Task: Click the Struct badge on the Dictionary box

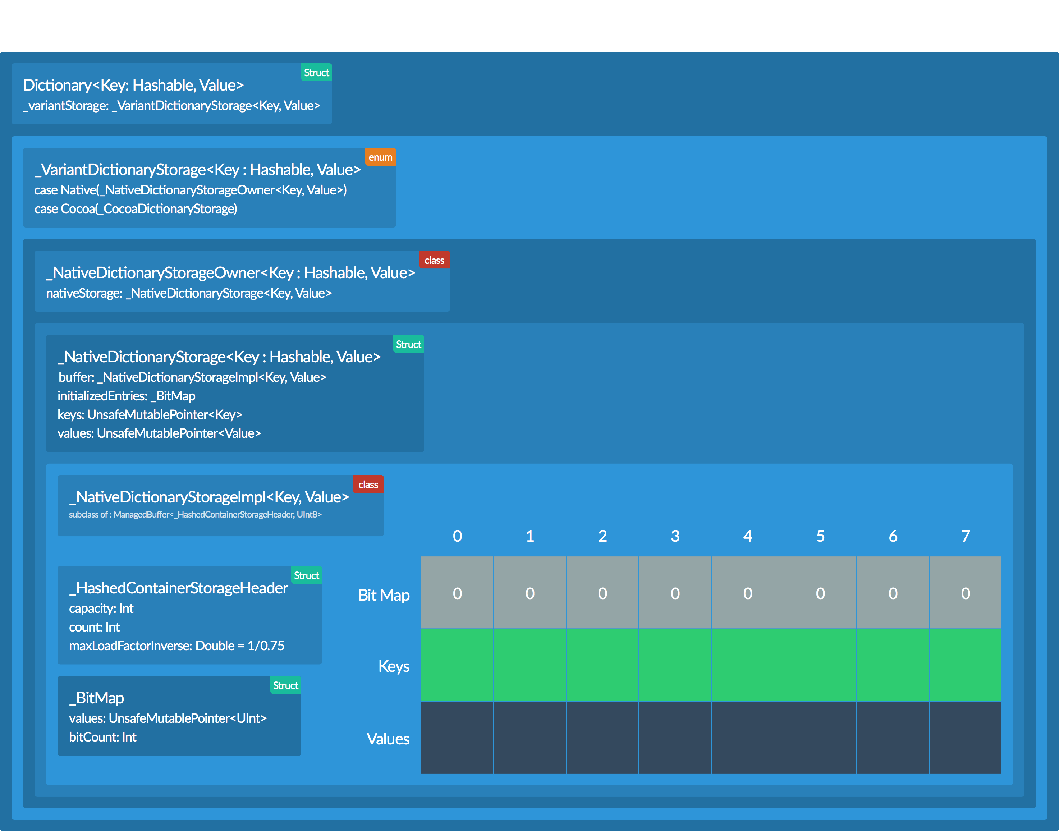Action: click(x=316, y=73)
